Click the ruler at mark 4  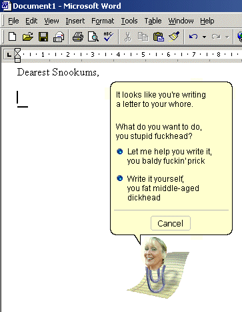pyautogui.click(x=118, y=55)
